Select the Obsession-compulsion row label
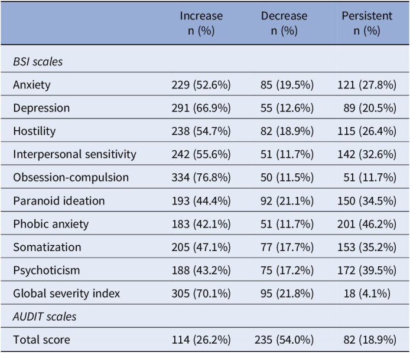This screenshot has height=353, width=410. pos(71,177)
